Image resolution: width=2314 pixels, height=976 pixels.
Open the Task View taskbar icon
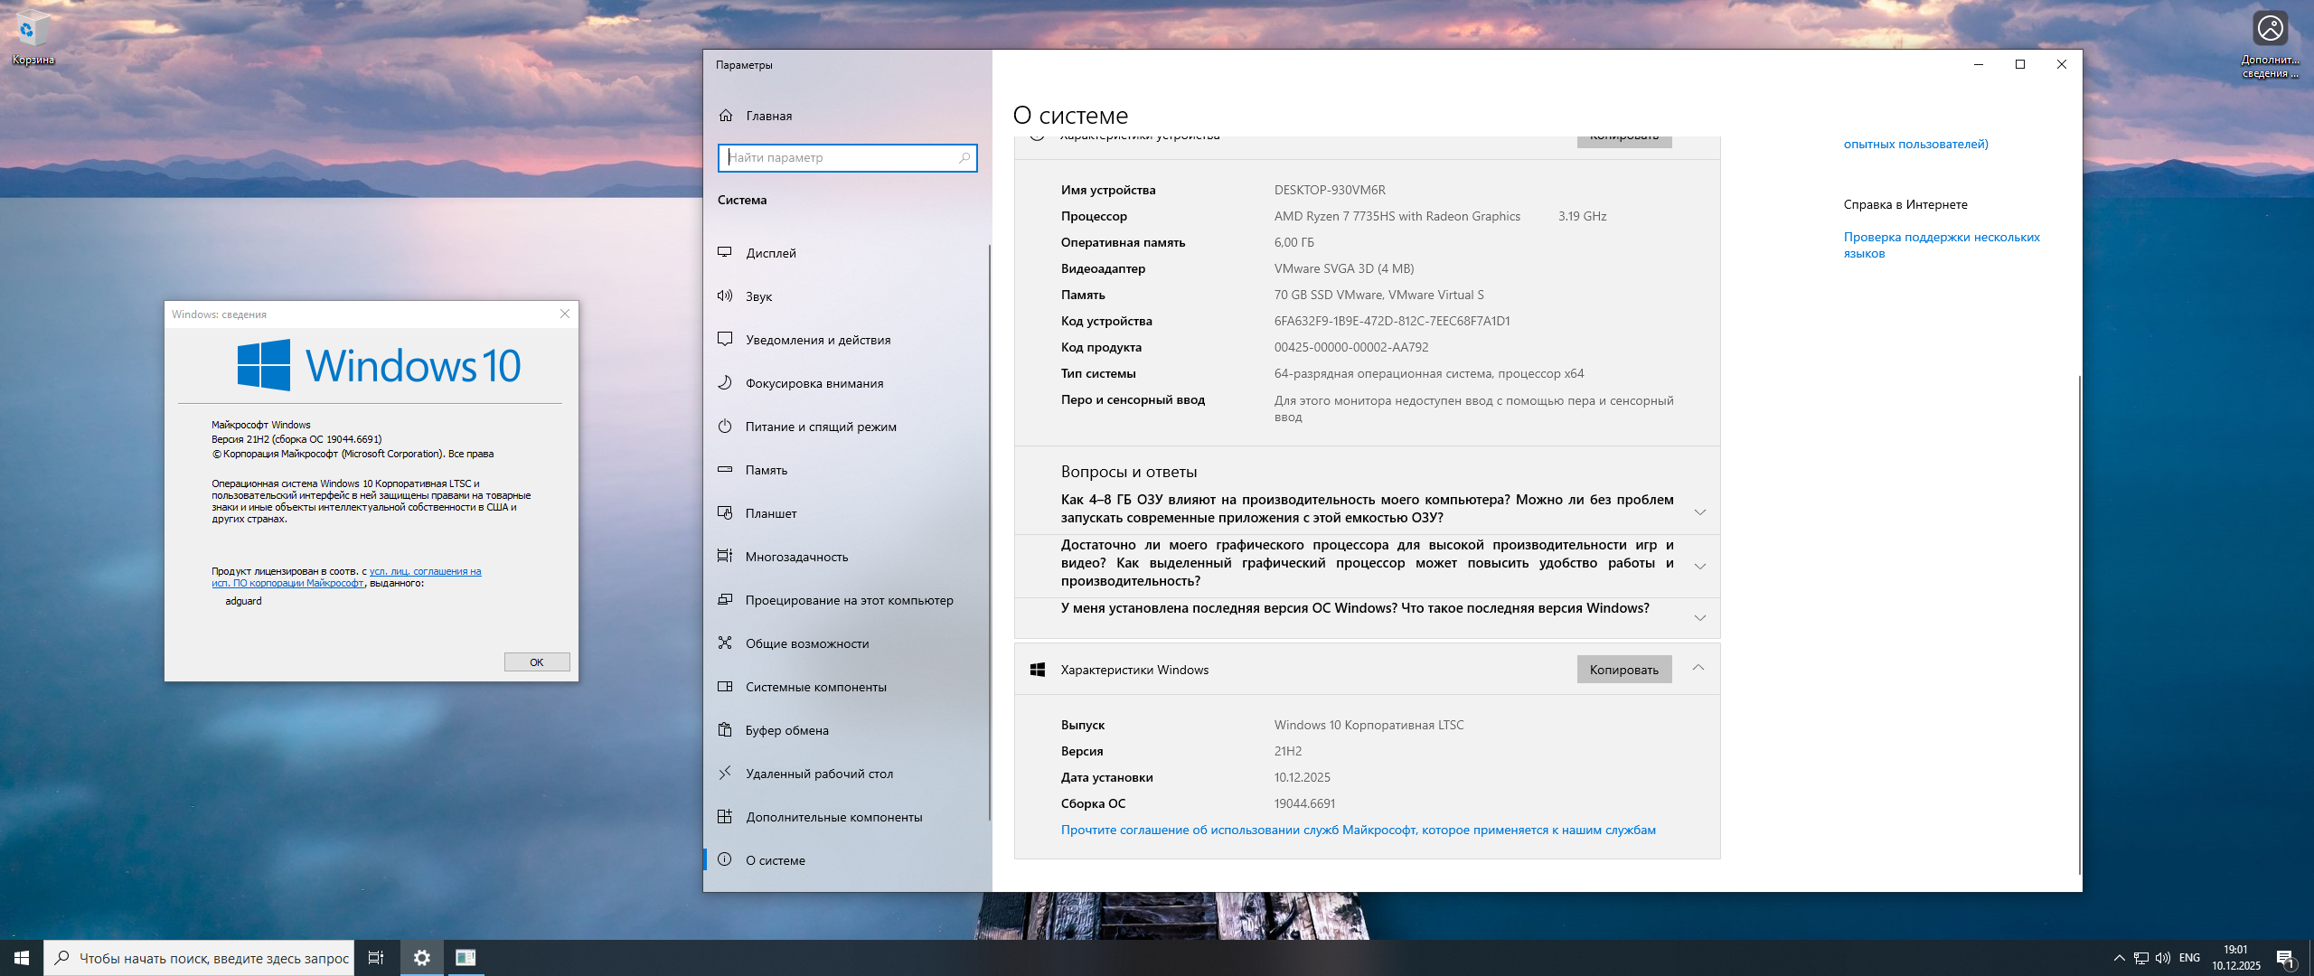click(x=376, y=958)
